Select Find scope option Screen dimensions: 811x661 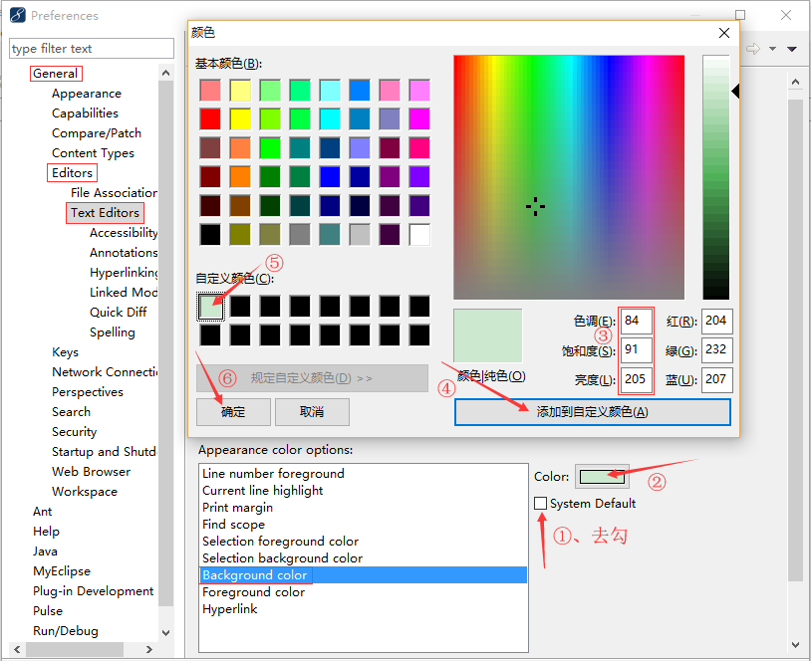coord(233,525)
